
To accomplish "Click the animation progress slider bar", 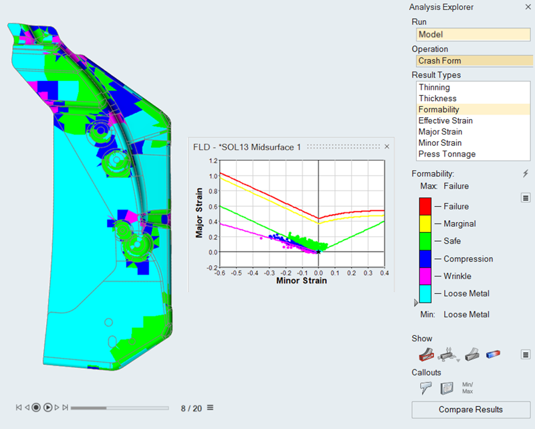I will tap(120, 408).
